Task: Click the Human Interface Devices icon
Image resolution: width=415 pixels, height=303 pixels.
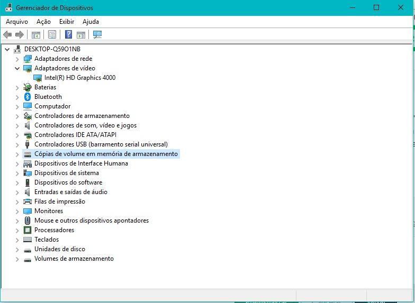Action: [28, 163]
